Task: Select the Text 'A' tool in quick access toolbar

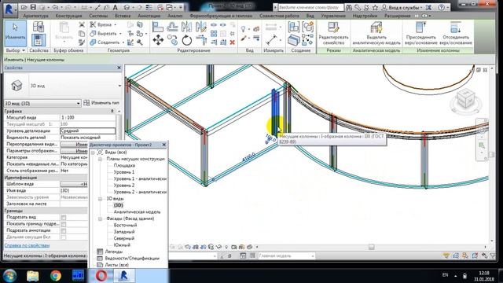Action: (x=116, y=7)
